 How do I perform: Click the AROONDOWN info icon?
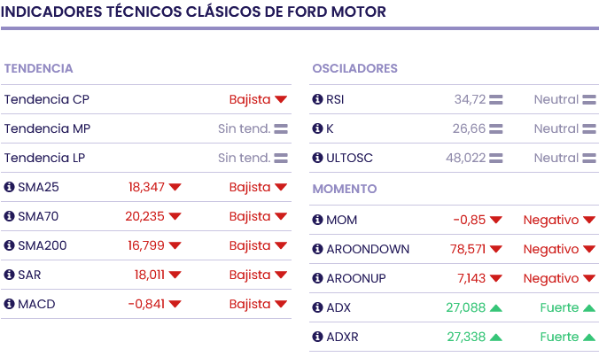point(318,249)
